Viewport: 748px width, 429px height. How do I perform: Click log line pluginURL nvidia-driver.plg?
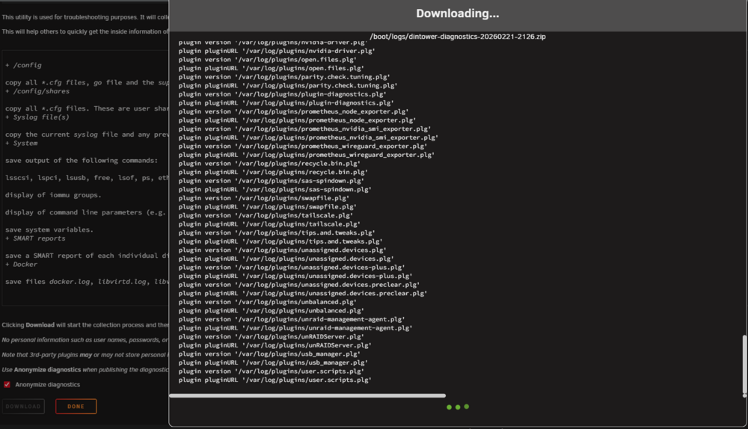pyautogui.click(x=277, y=51)
